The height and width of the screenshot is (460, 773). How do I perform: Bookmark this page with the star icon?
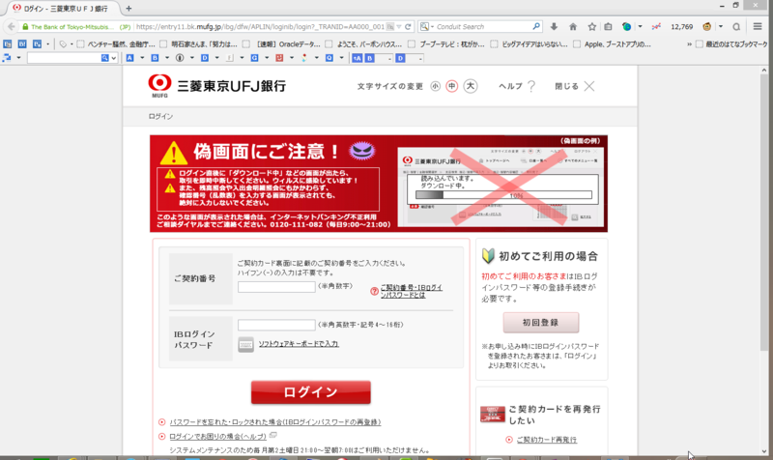[591, 27]
